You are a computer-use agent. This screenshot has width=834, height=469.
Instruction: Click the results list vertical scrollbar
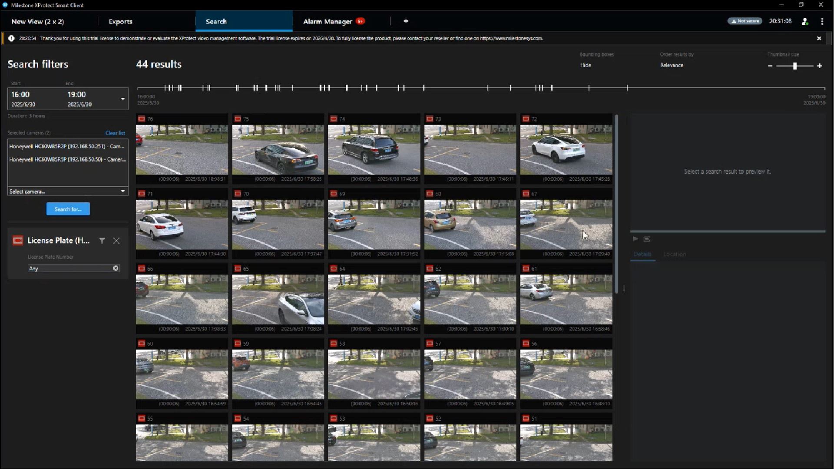(616, 204)
